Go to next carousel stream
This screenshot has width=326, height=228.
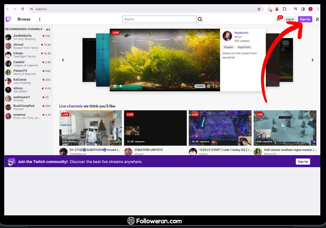[x=312, y=60]
